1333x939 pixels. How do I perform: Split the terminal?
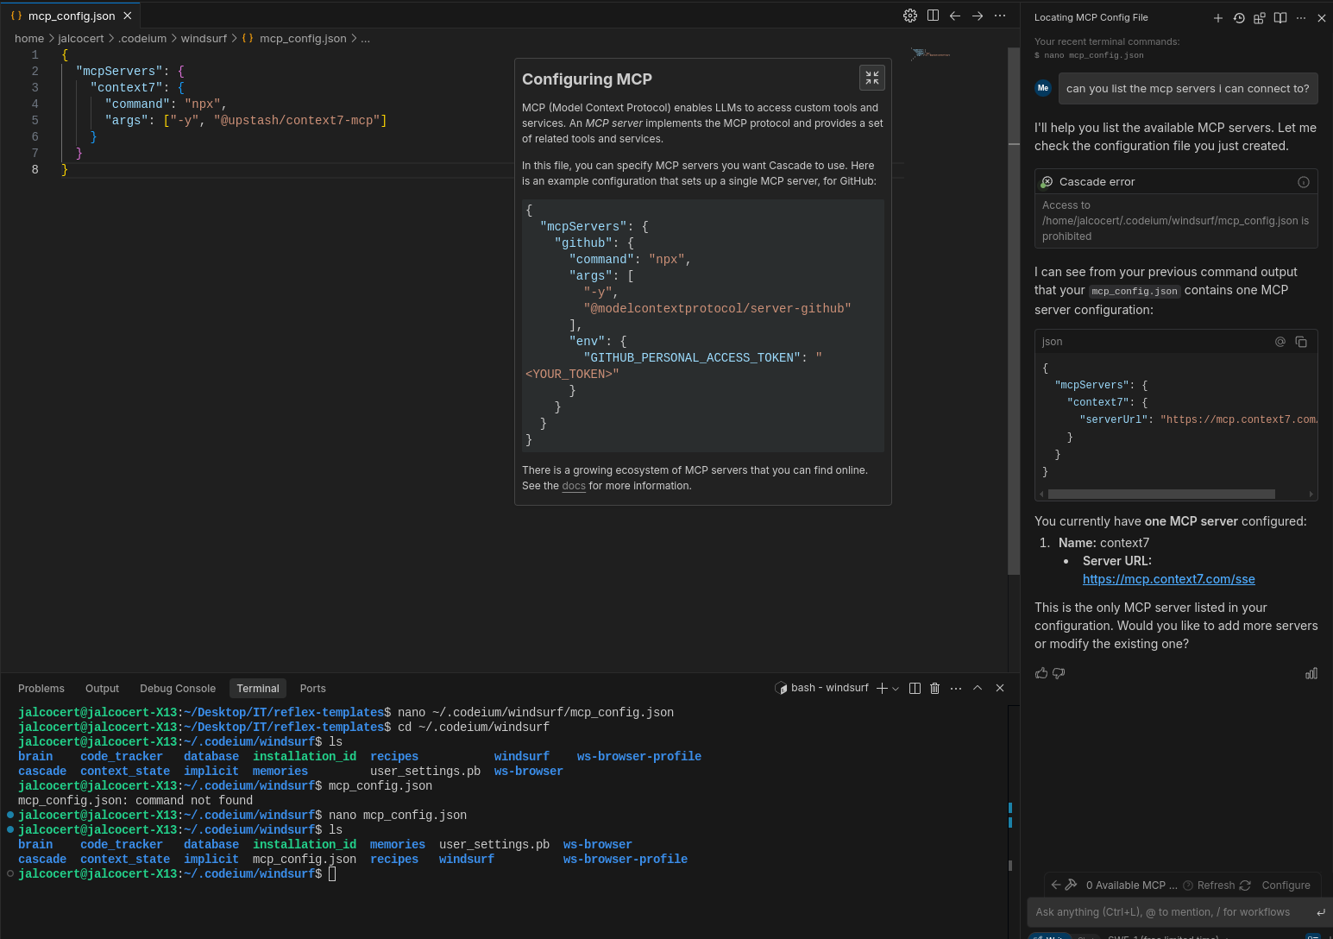click(x=915, y=688)
